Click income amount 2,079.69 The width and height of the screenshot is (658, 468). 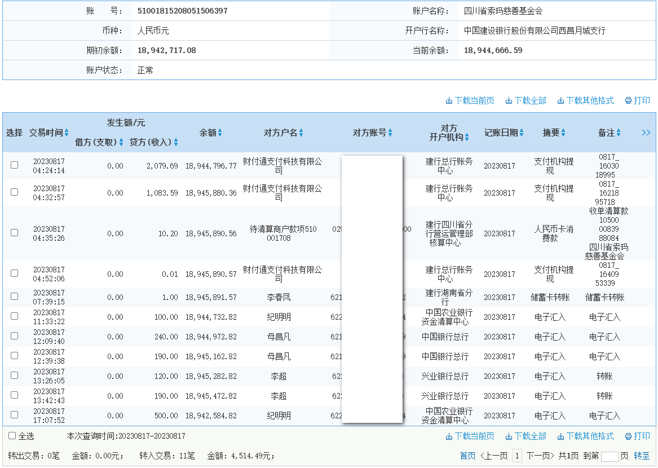pos(162,166)
